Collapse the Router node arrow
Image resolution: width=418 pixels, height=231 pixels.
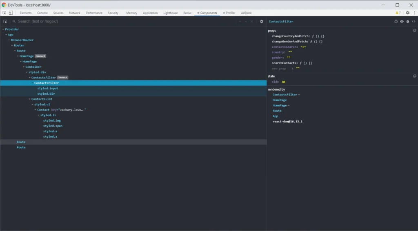pos(12,45)
